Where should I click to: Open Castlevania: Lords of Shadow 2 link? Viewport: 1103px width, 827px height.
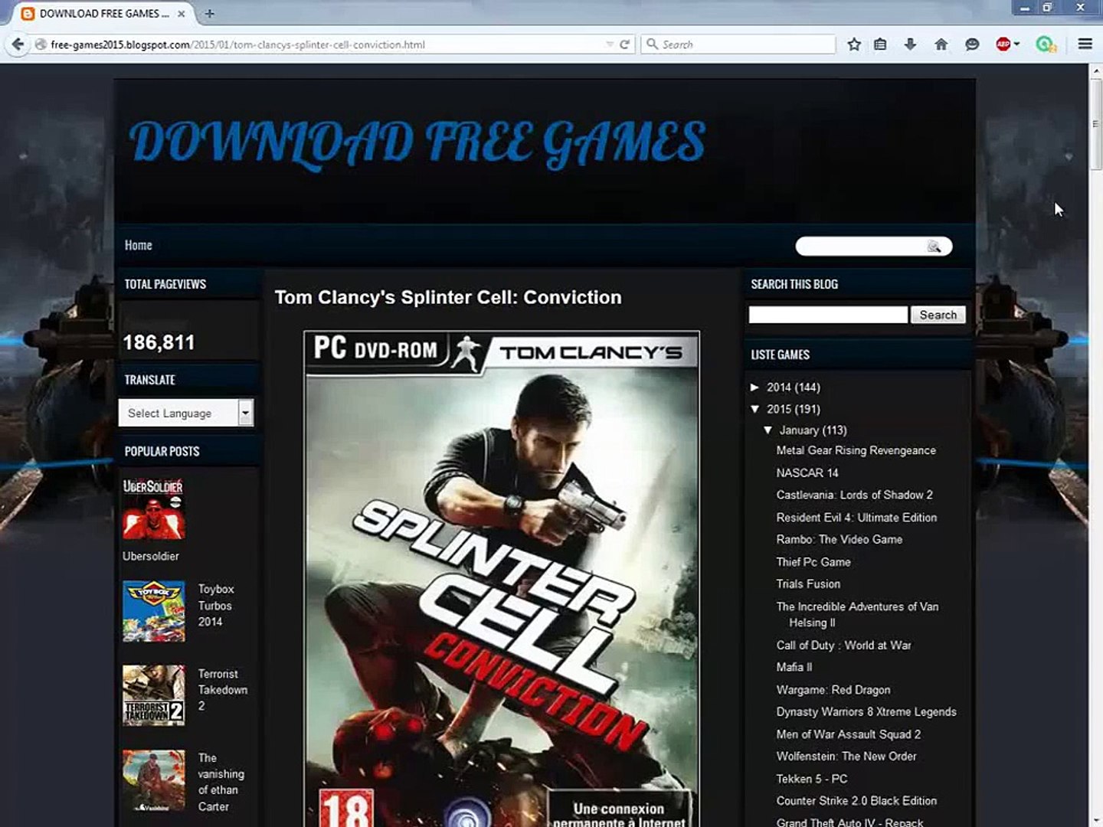854,495
